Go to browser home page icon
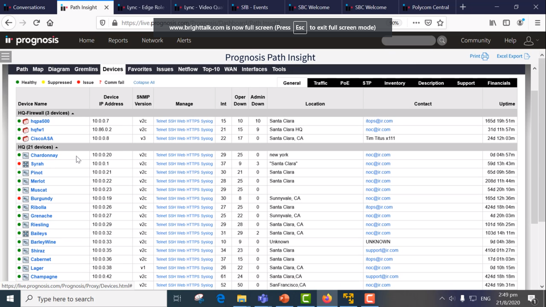 pyautogui.click(x=50, y=23)
